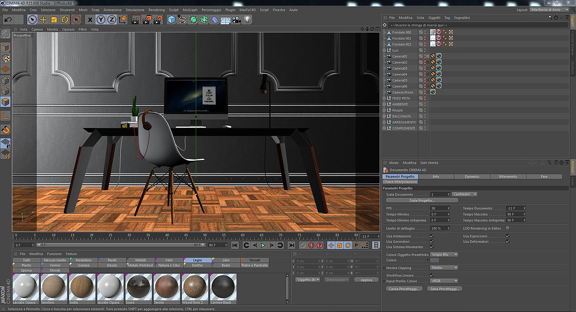
Task: Select the Rotate tool in top toolbar
Action: (65, 19)
